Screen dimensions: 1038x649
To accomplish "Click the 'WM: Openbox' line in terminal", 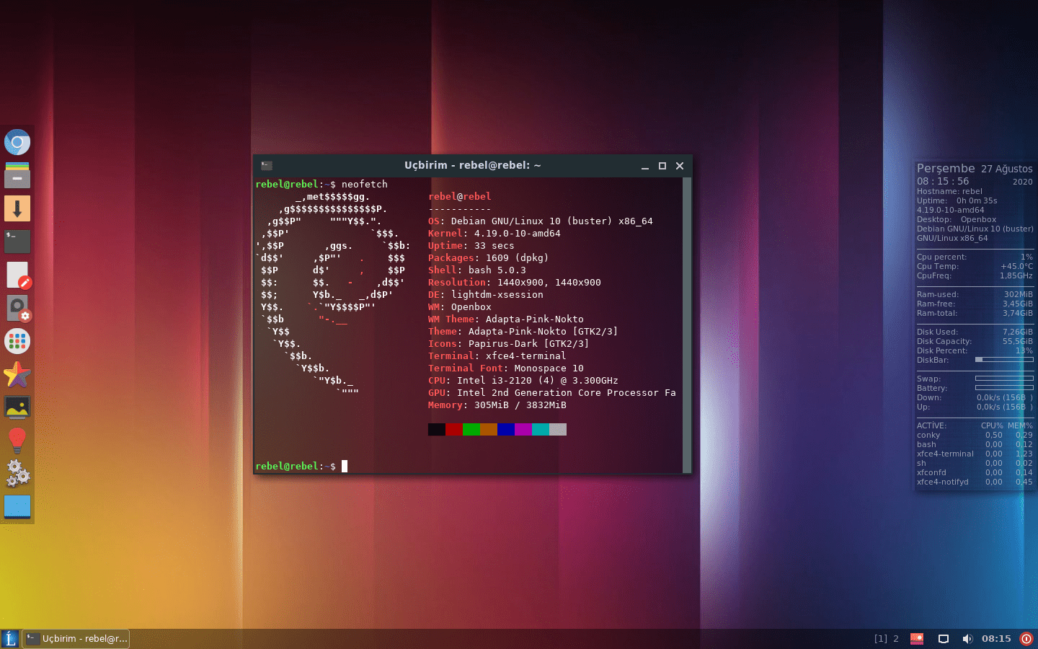I will click(x=460, y=307).
